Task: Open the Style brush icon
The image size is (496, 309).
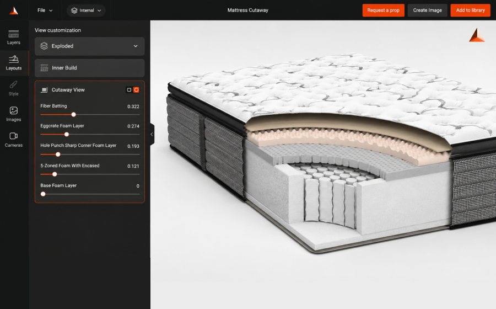Action: coord(14,84)
